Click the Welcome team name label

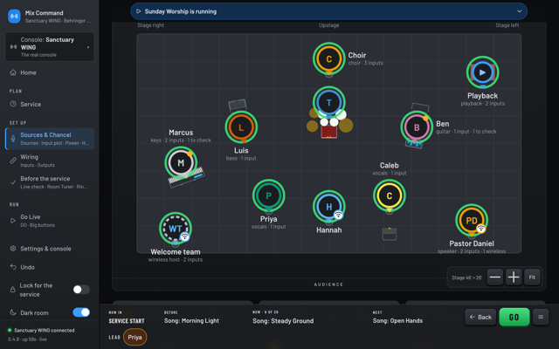(x=176, y=252)
